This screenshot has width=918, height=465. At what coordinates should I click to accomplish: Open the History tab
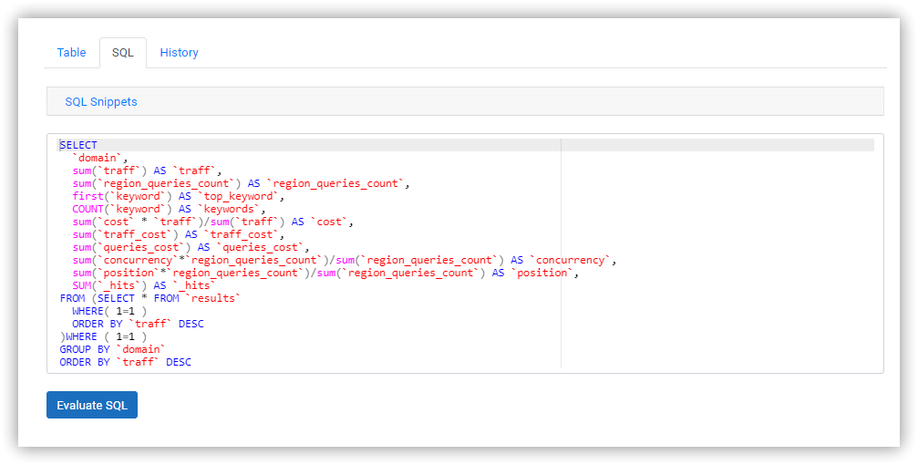[180, 53]
